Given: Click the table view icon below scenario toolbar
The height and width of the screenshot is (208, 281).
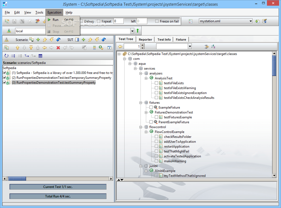Looking at the screenshot, I should pyautogui.click(x=41, y=56).
